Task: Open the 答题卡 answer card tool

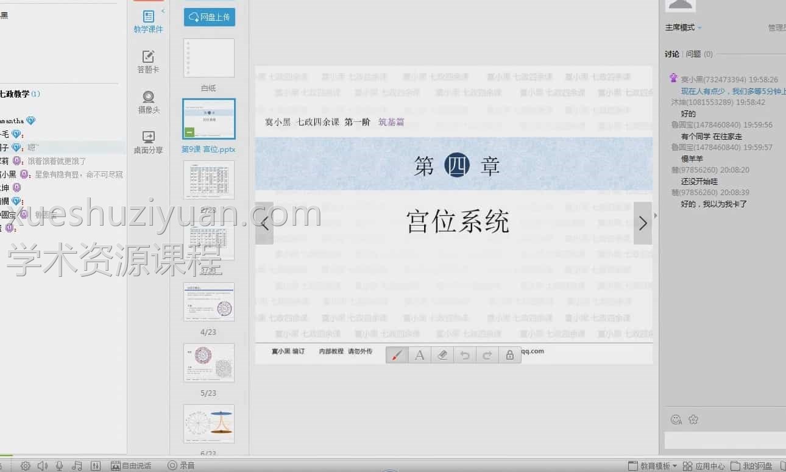Action: (x=148, y=60)
